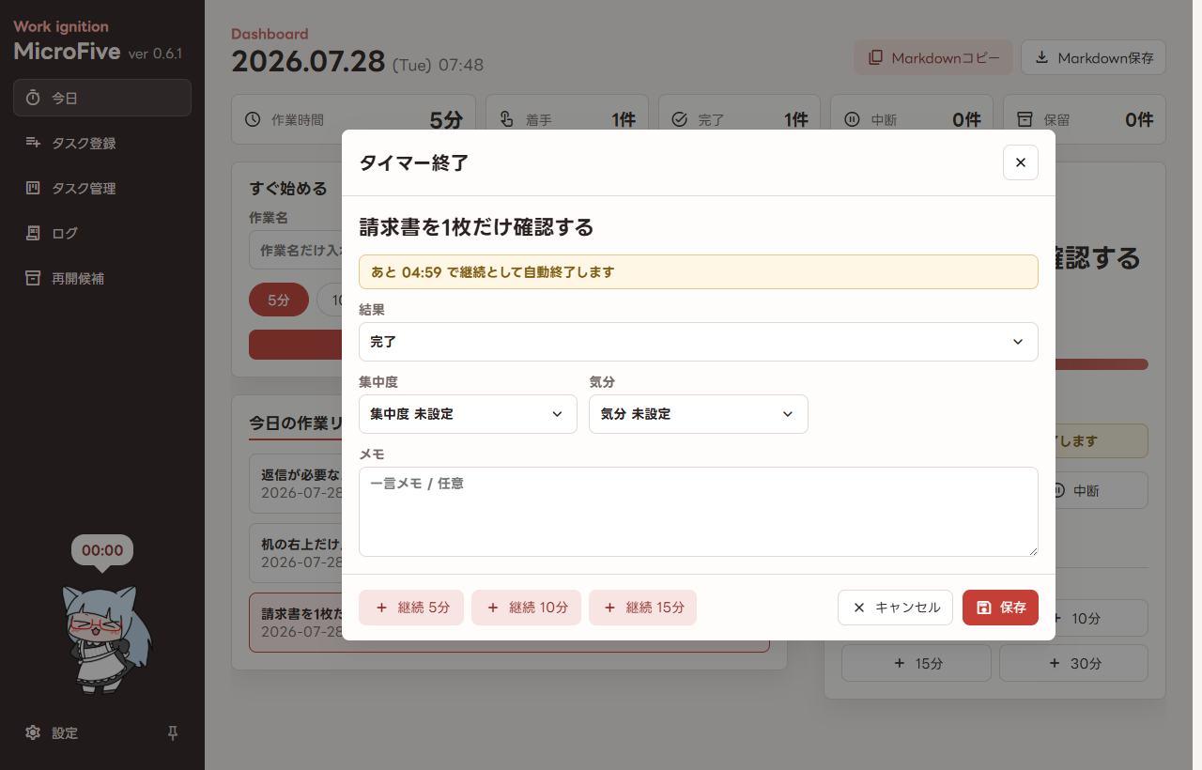This screenshot has height=770, width=1202.
Task: Expand the 集中度 未設定 dropdown
Action: (468, 414)
